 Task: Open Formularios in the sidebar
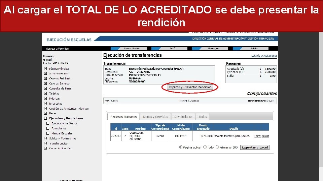[x=59, y=128]
